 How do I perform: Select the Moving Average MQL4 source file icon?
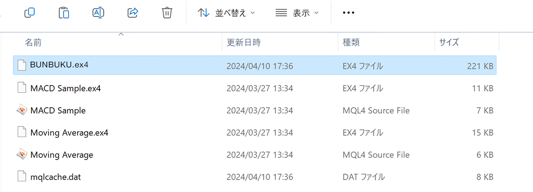point(22,155)
